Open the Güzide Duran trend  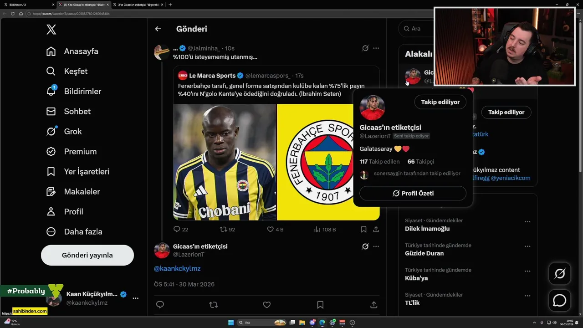pyautogui.click(x=424, y=253)
